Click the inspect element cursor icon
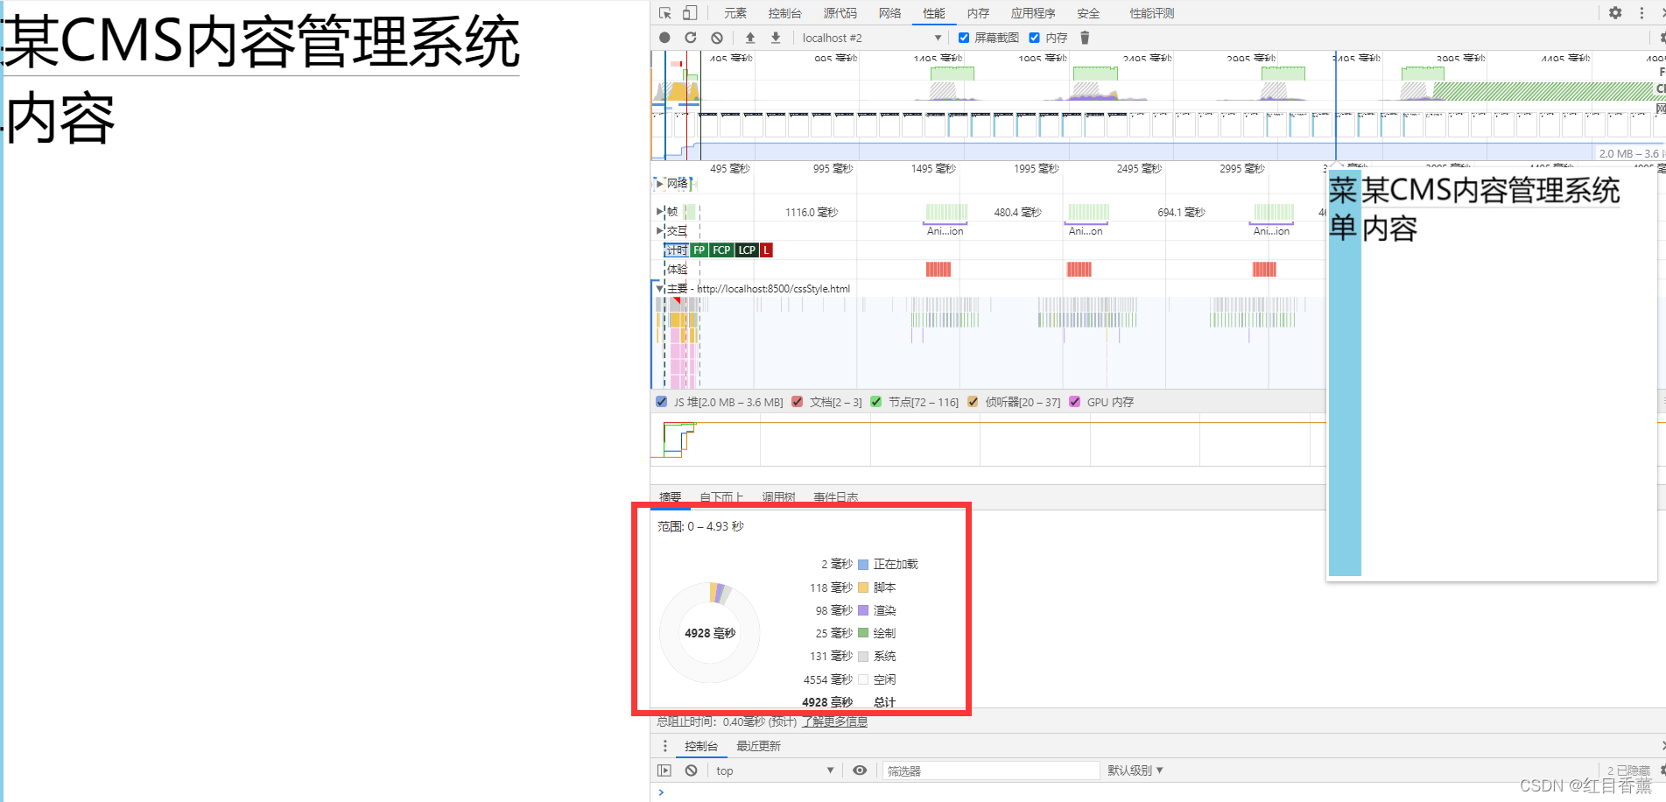1666x802 pixels. click(665, 13)
